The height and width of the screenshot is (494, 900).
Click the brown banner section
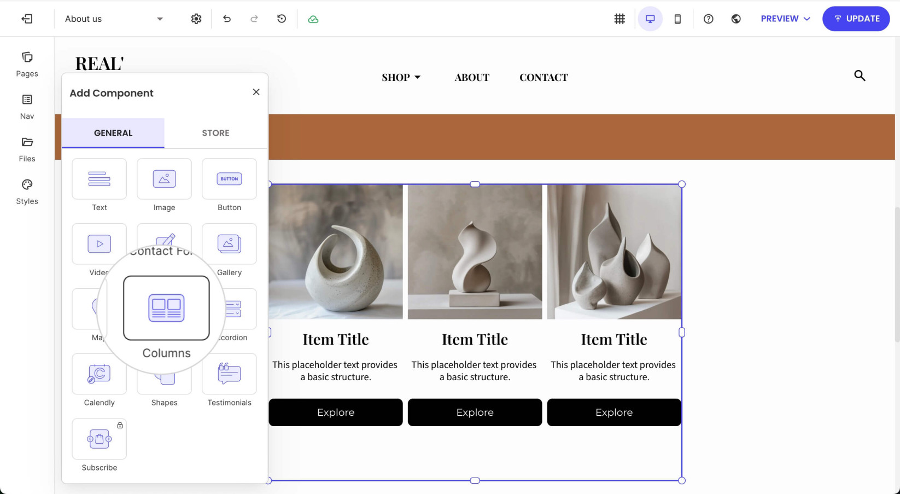tap(581, 137)
